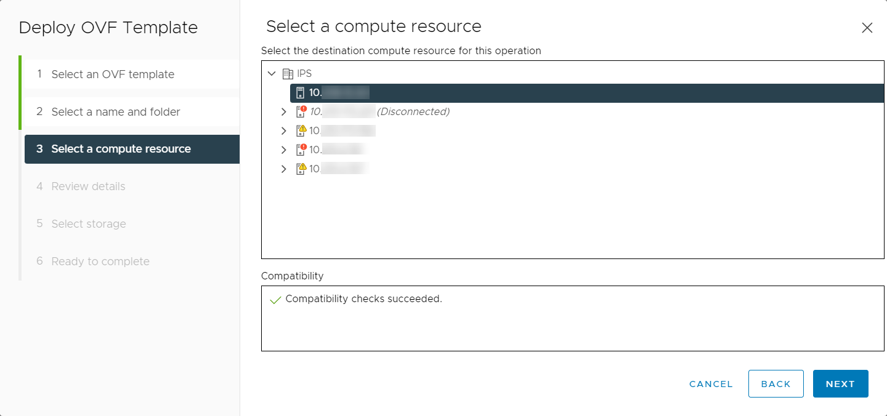887x416 pixels.
Task: Expand the red-alert host not marked Disconnected
Action: pyautogui.click(x=283, y=150)
